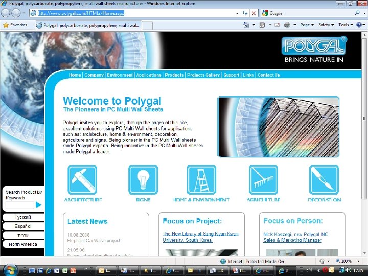Open the Favorites star button

point(15,25)
